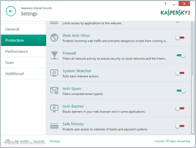Enable the Anti-Banner toggle
The width and height of the screenshot is (196, 148).
(180, 108)
